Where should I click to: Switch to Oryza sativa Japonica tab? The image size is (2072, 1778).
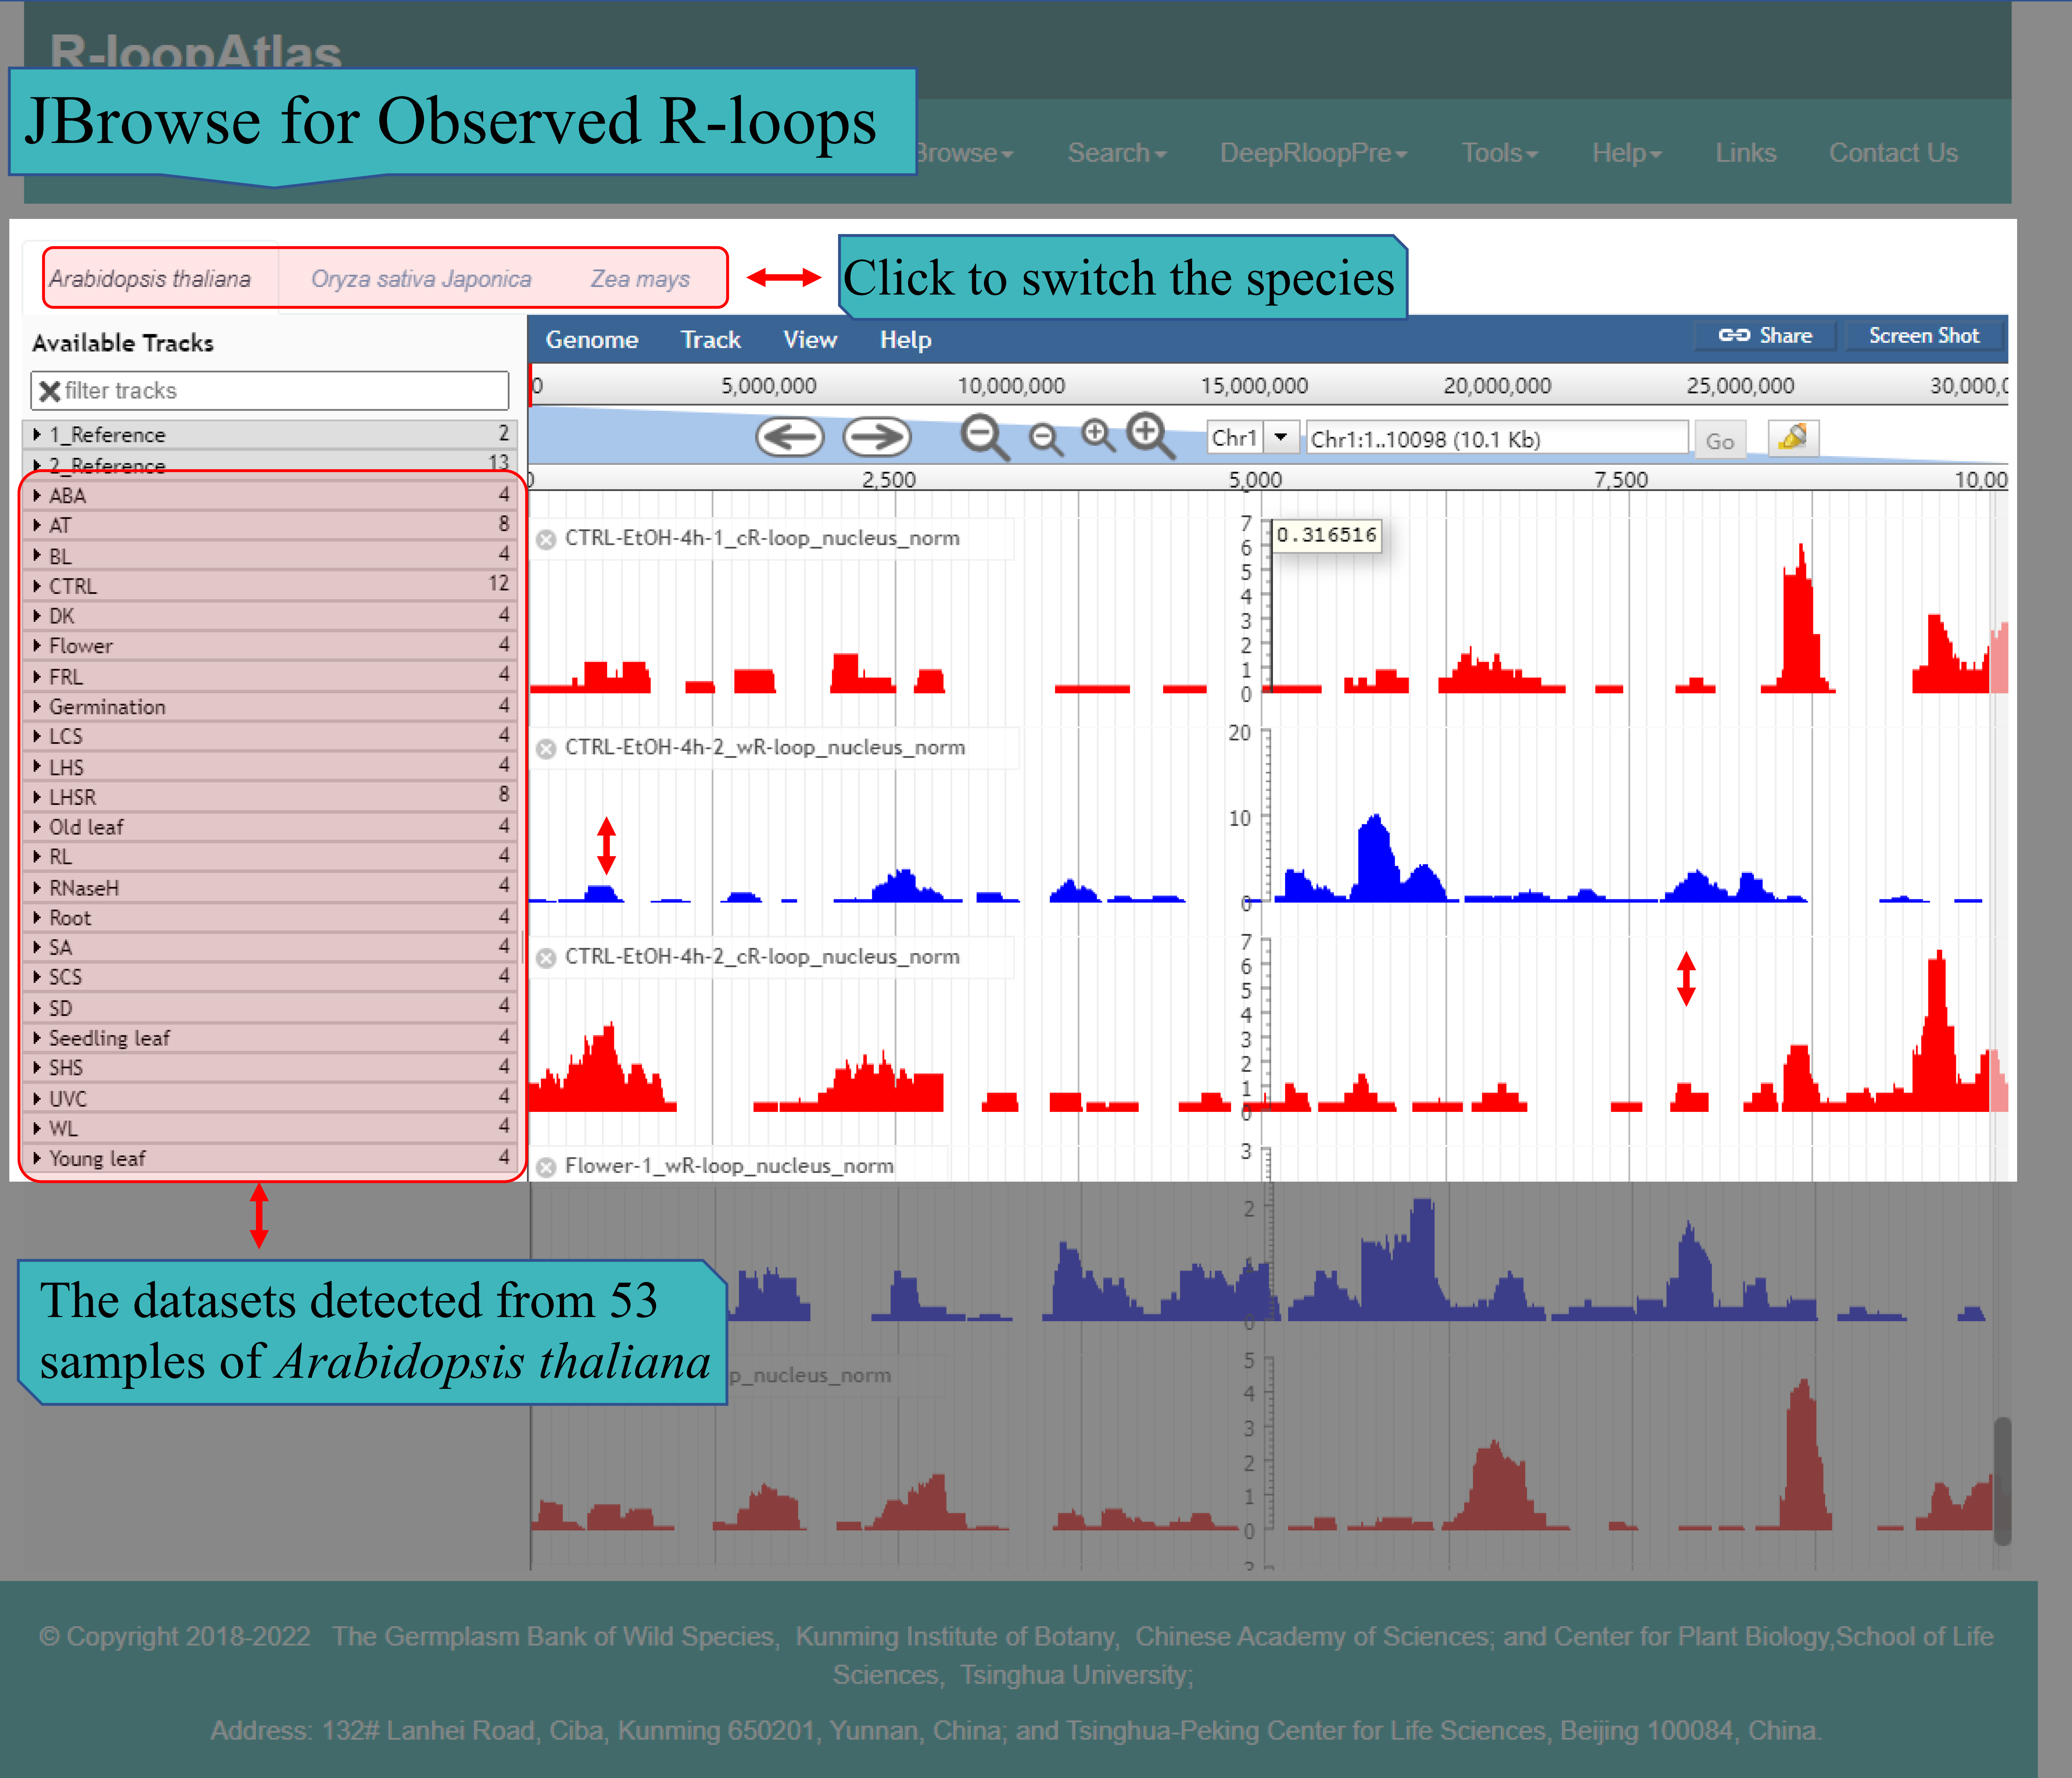[421, 279]
